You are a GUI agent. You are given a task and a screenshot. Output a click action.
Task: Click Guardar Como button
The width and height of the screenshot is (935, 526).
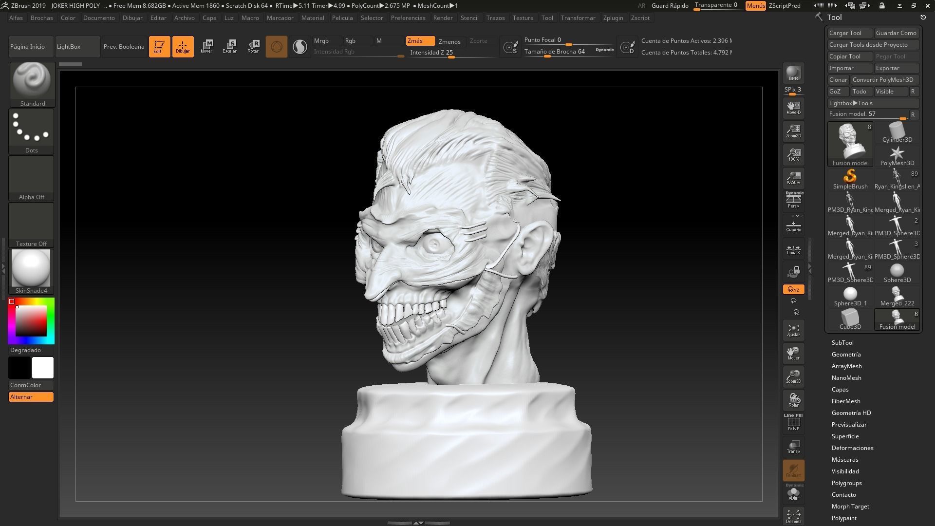[897, 33]
